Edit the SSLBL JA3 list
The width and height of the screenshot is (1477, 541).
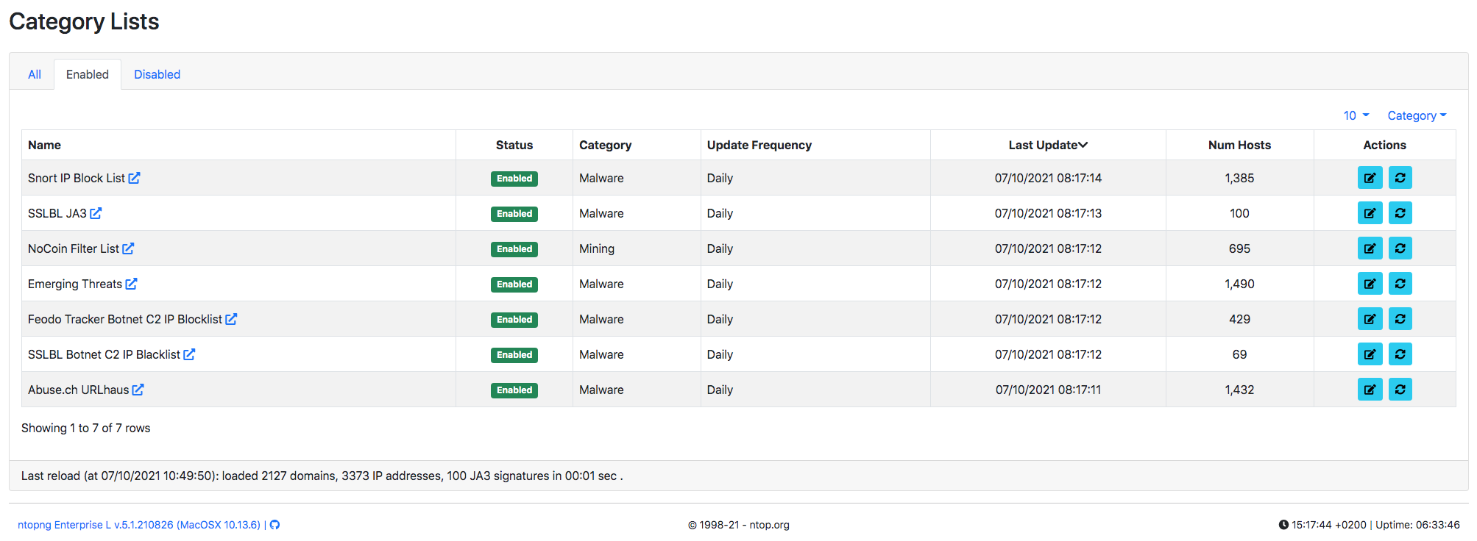click(x=1370, y=213)
